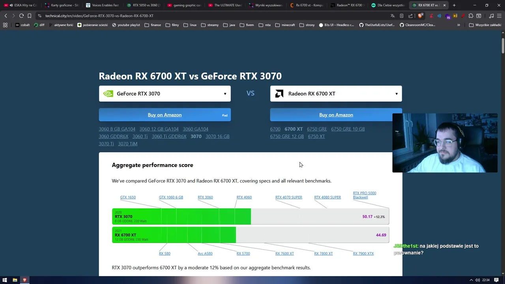Switch to Karty graficzne tab
The width and height of the screenshot is (505, 284).
point(61,5)
